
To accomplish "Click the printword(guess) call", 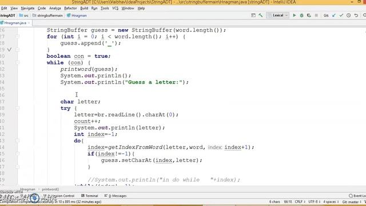I will 89,69.
